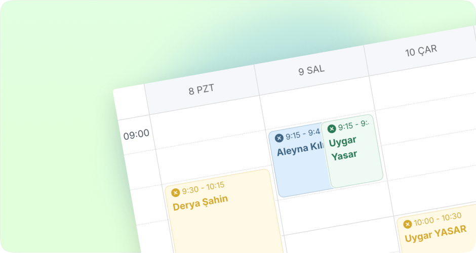Image resolution: width=476 pixels, height=253 pixels.
Task: Click the 09:00 time label
Action: click(136, 135)
